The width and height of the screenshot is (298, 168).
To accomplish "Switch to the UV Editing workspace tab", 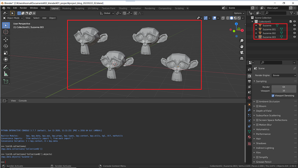I will (x=93, y=8).
